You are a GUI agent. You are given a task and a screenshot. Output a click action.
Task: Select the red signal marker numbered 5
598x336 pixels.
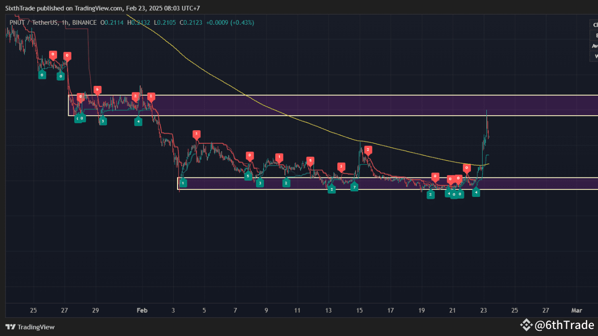click(x=311, y=160)
